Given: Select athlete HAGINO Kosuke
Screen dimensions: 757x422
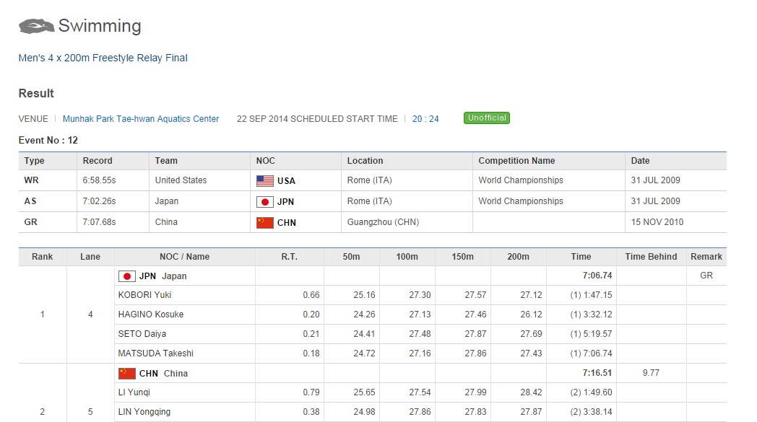Looking at the screenshot, I should 150,315.
